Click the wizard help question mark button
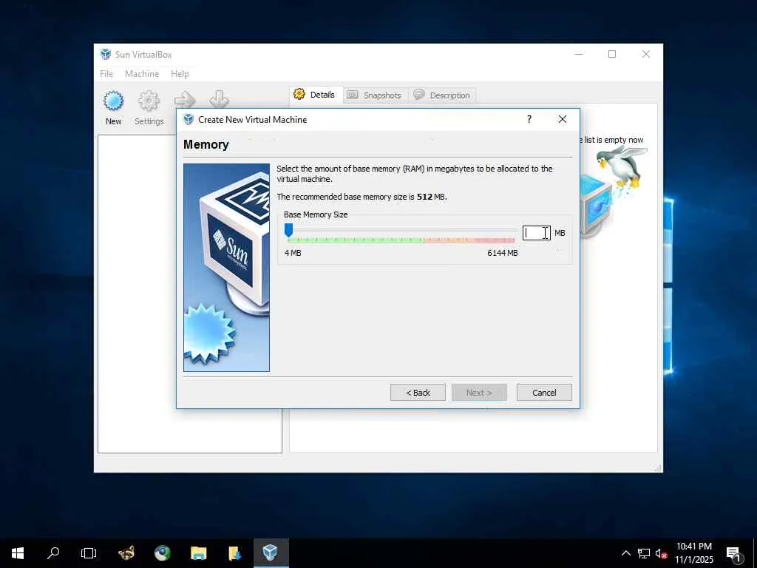757x568 pixels. pyautogui.click(x=529, y=119)
